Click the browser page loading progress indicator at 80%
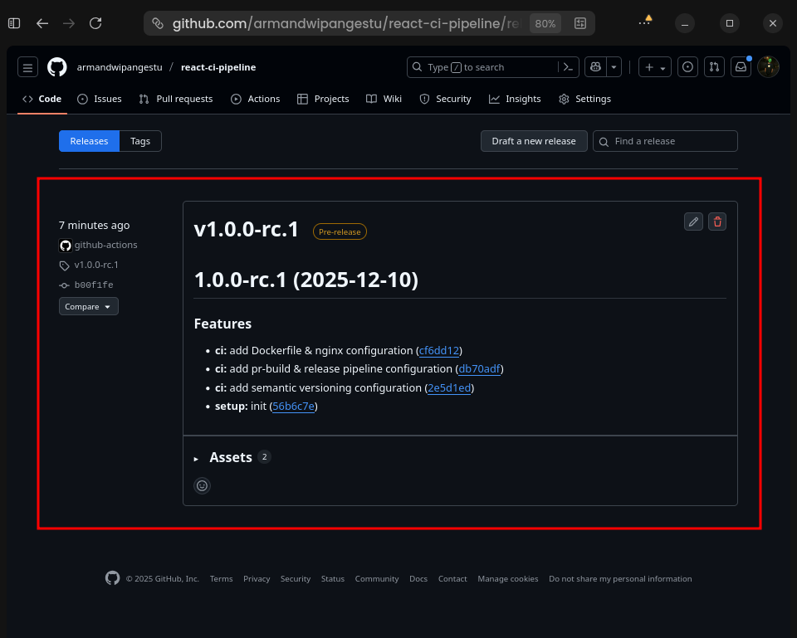The image size is (797, 638). (545, 23)
